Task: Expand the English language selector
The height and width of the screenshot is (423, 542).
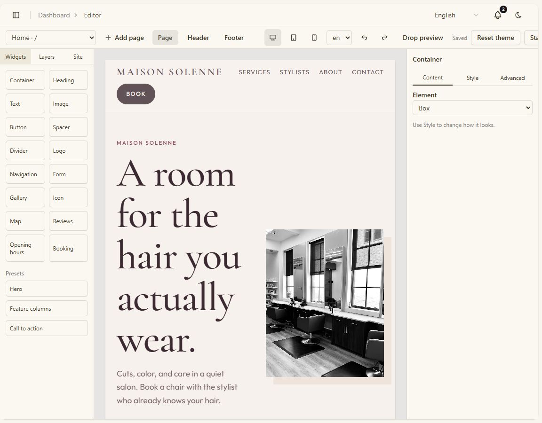Action: [x=456, y=15]
